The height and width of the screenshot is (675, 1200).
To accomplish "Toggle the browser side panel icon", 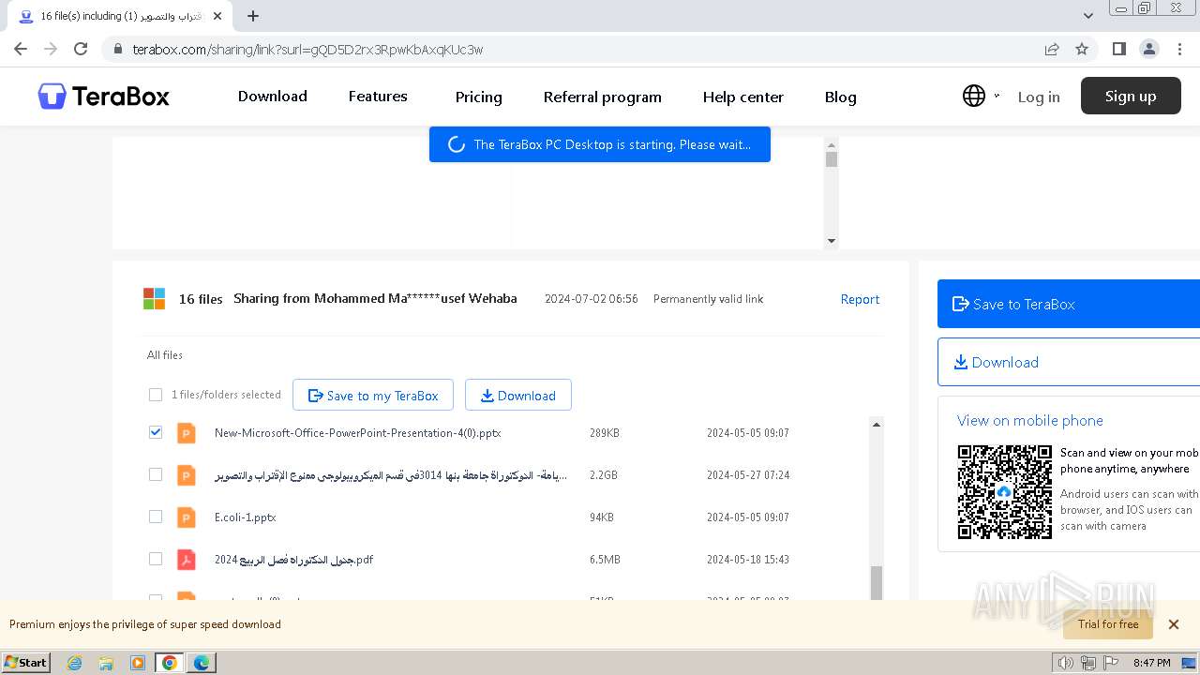I will pos(1118,49).
